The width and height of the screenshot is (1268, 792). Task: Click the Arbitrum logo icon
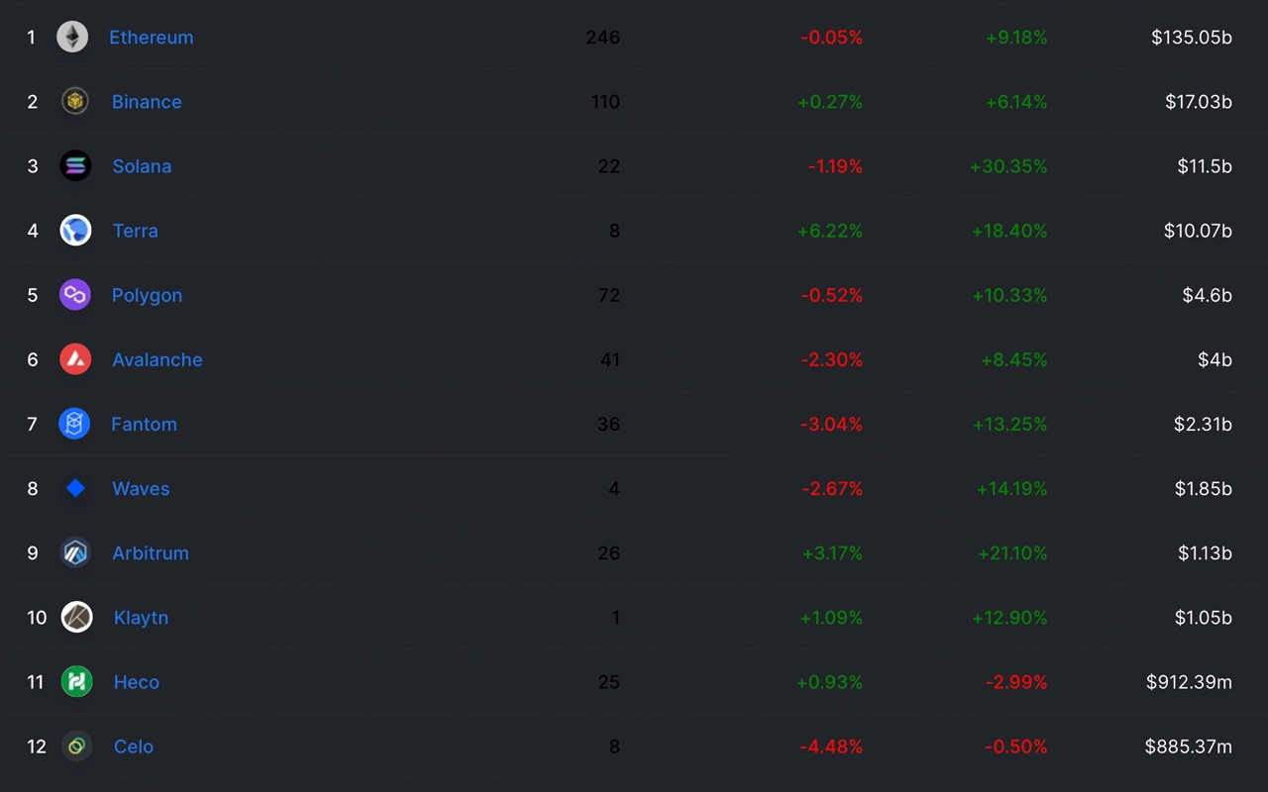click(75, 552)
